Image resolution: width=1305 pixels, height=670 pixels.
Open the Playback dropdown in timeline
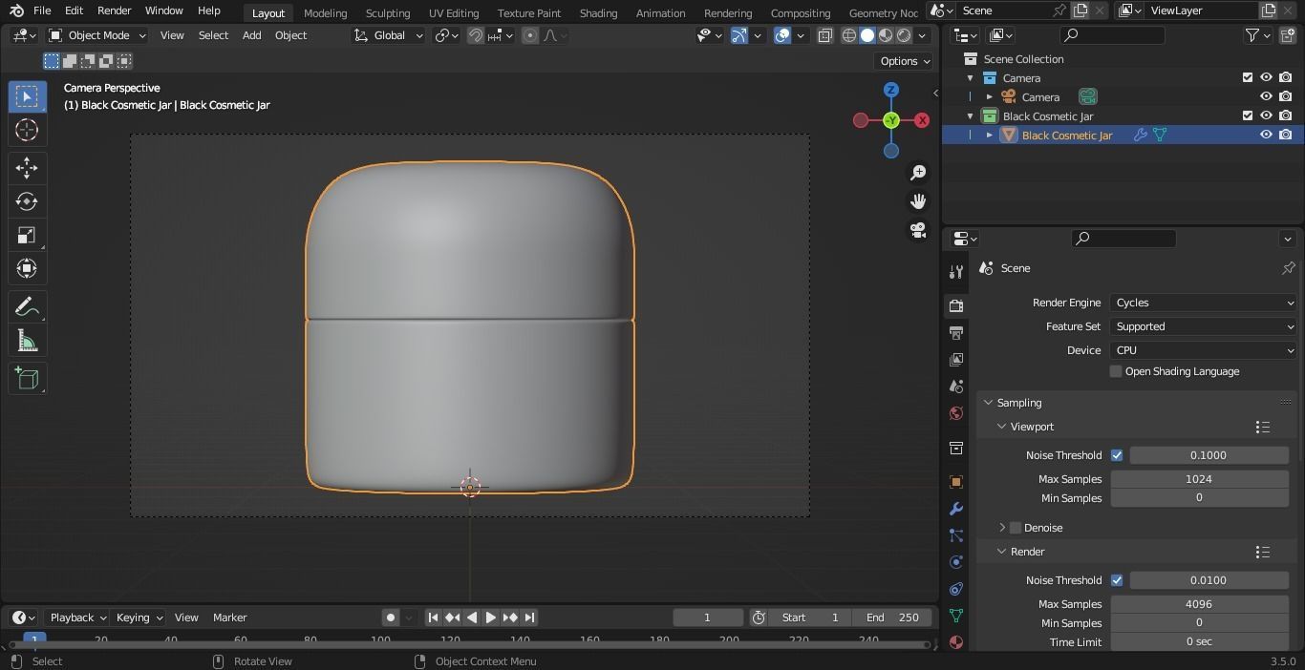[x=77, y=618]
